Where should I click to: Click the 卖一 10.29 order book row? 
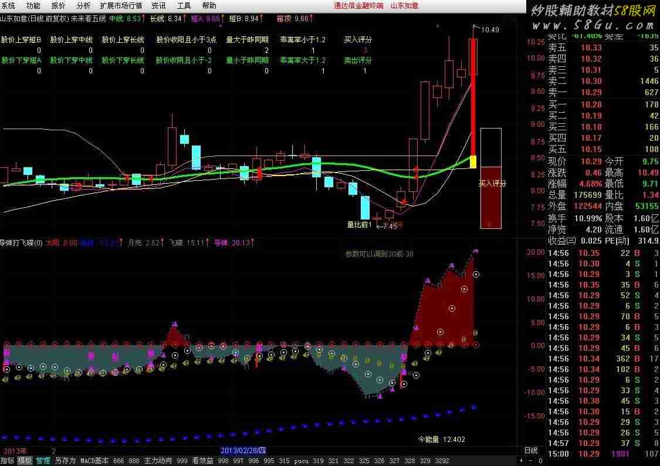(x=603, y=92)
